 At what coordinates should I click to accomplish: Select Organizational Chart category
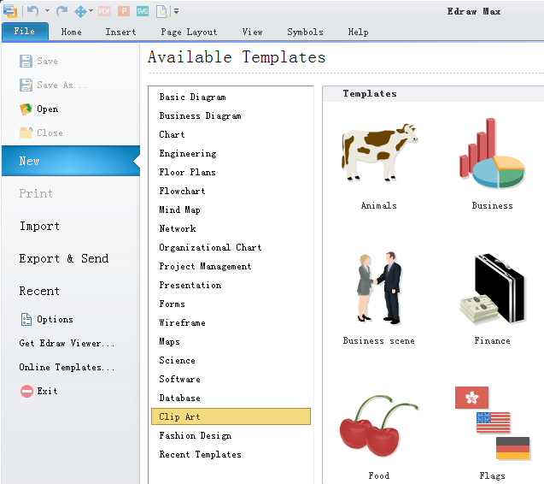coord(210,247)
